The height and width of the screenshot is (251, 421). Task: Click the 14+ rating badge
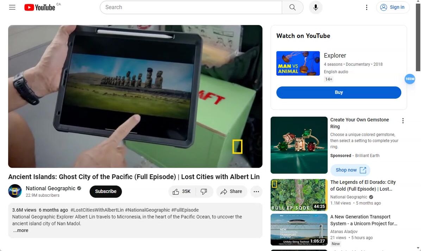pos(329,79)
